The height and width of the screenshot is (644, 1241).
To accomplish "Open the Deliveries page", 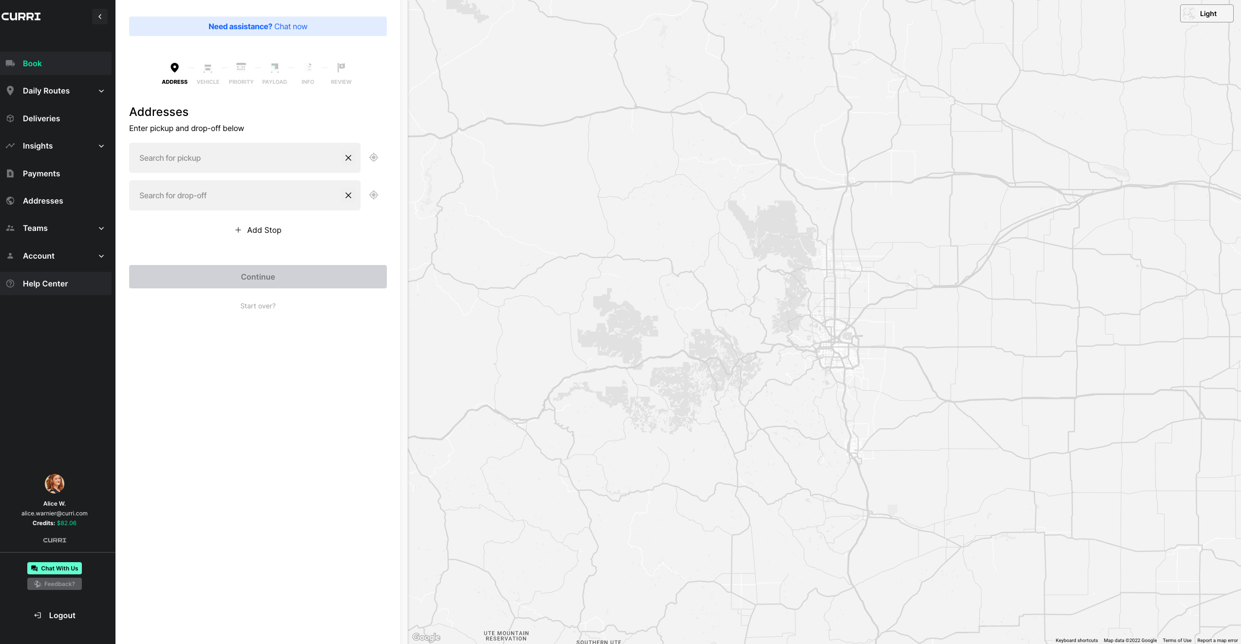I will pyautogui.click(x=41, y=119).
